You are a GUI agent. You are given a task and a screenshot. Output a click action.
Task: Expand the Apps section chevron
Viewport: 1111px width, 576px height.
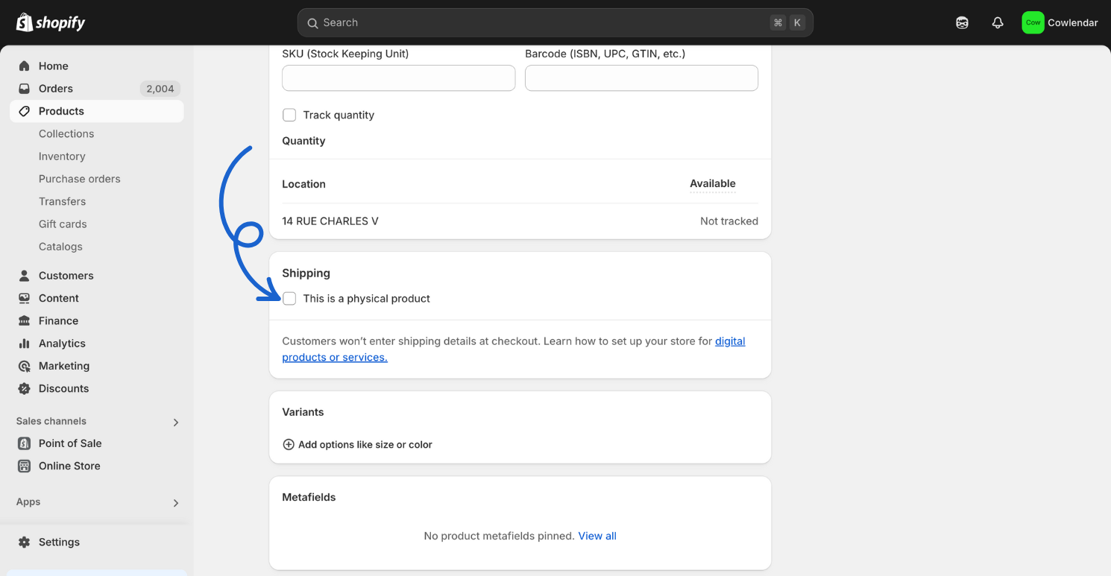click(x=176, y=503)
